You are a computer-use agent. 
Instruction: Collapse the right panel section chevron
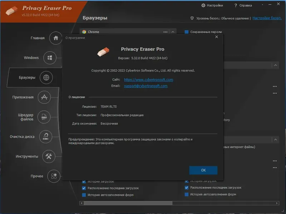pos(275,65)
